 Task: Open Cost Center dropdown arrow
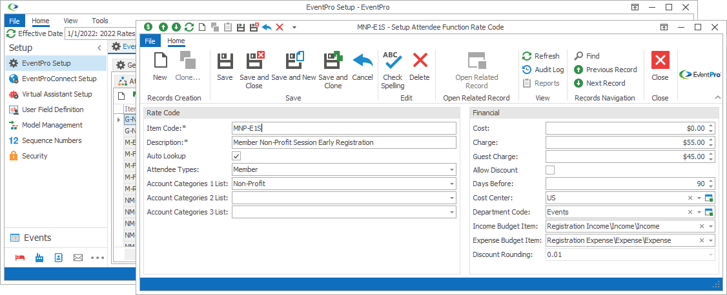click(699, 198)
